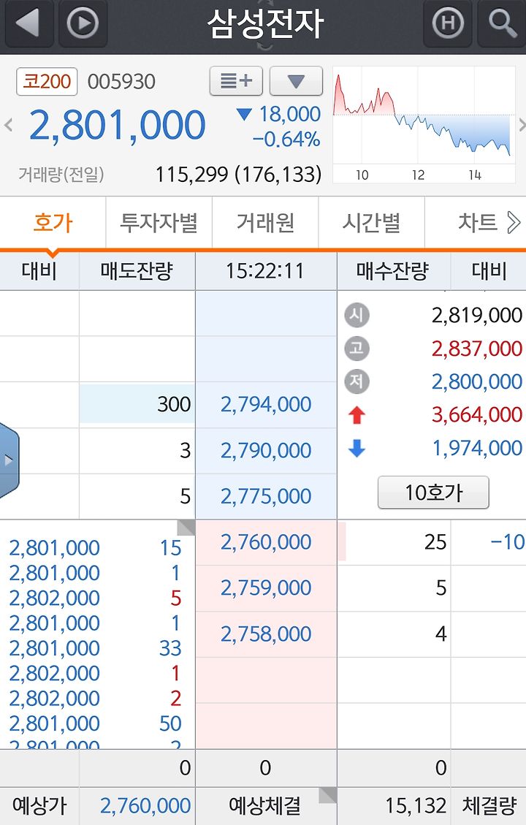Switch to the 시간별 tab
Viewport: 526px width, 825px height.
tap(371, 223)
